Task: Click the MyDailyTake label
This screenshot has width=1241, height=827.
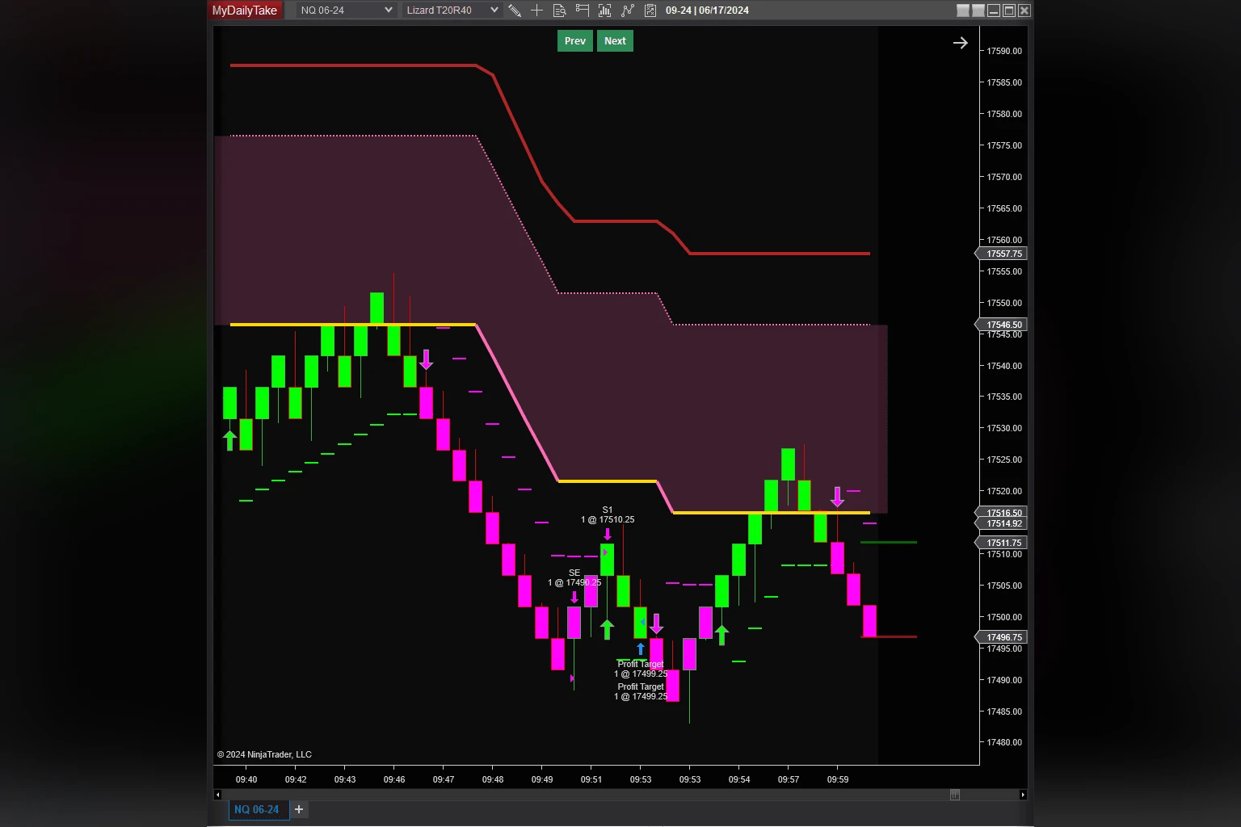Action: pos(245,10)
